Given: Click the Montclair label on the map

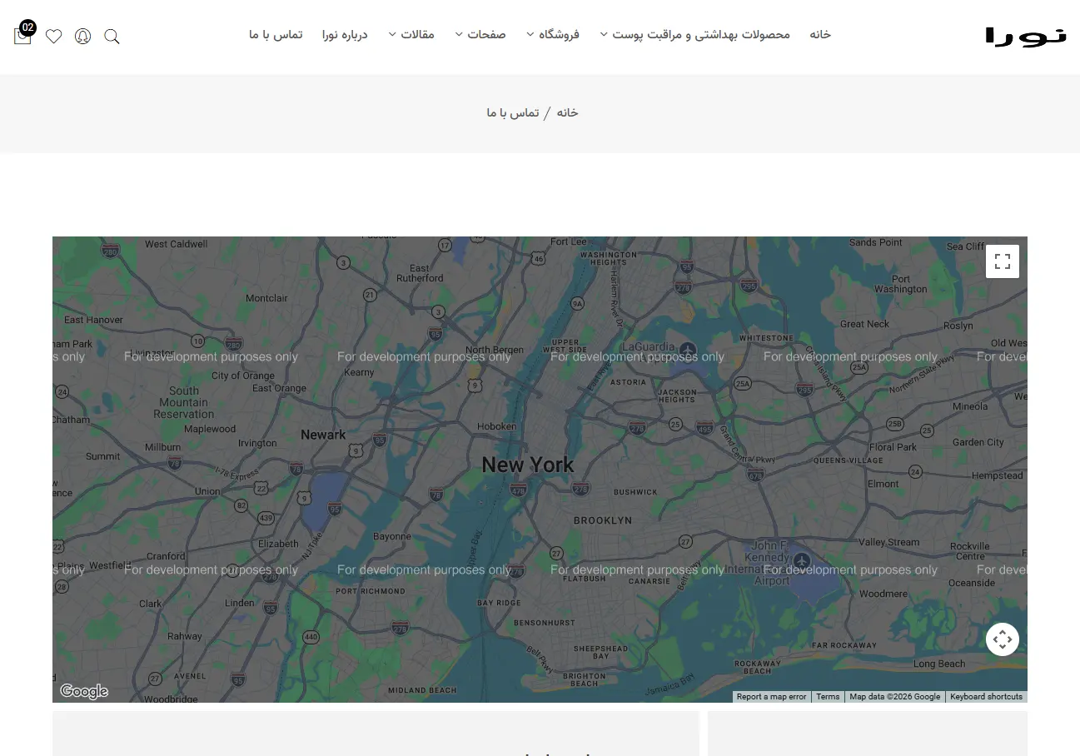Looking at the screenshot, I should pos(266,298).
